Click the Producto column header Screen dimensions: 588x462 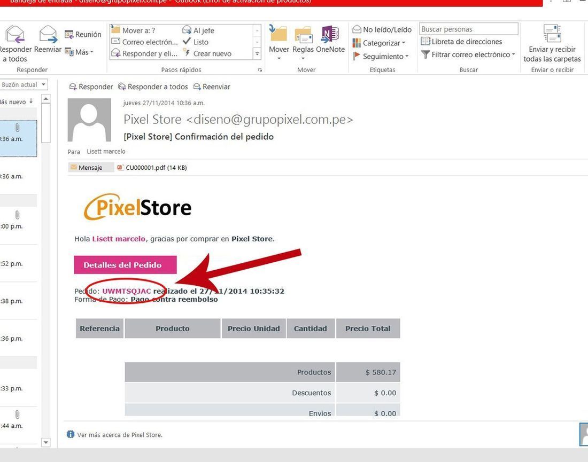[x=173, y=328]
